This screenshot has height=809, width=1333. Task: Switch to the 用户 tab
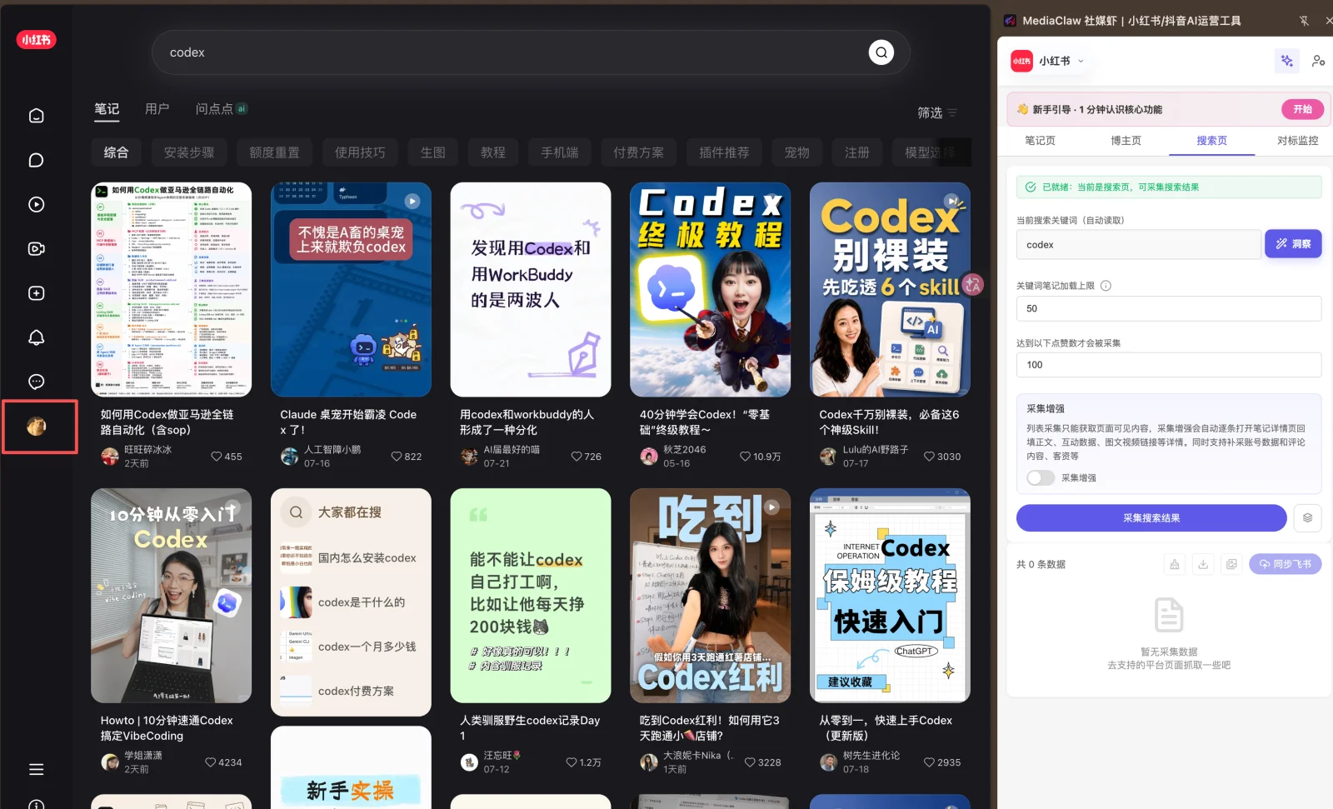157,109
